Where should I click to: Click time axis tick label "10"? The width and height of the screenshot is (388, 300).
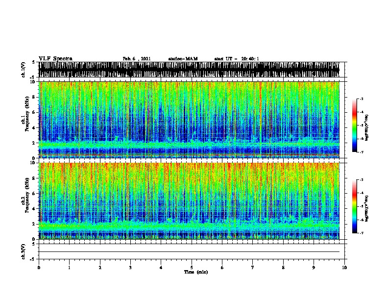(344, 268)
